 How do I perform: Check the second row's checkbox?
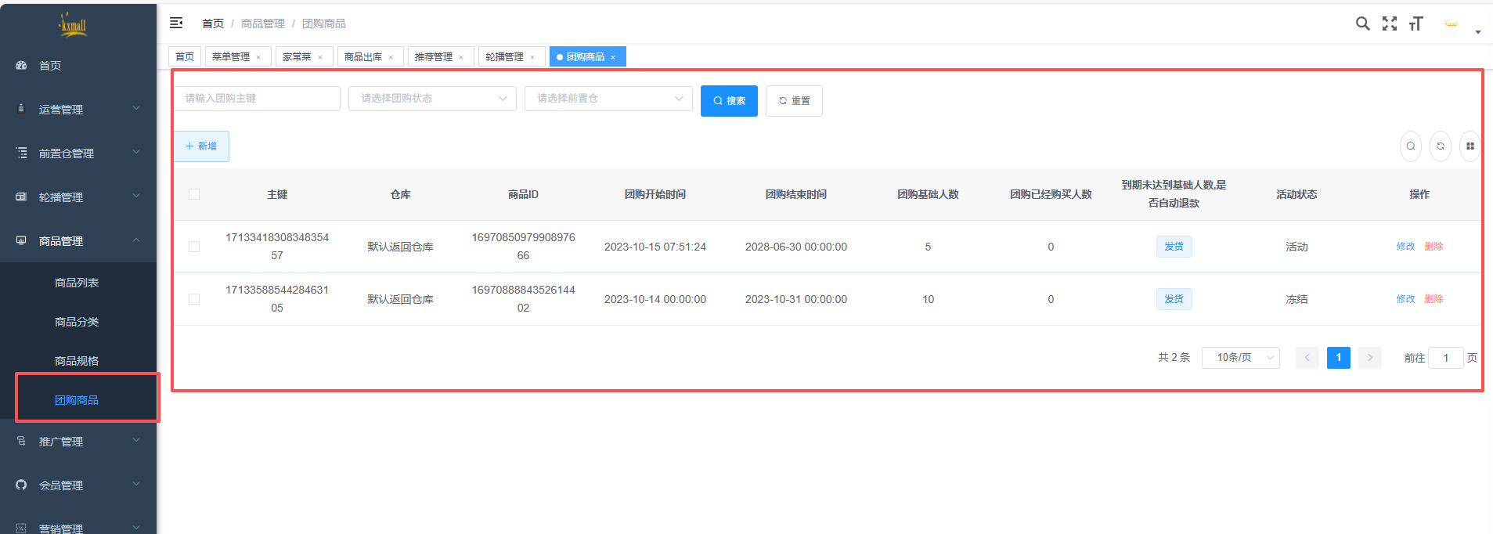click(194, 299)
